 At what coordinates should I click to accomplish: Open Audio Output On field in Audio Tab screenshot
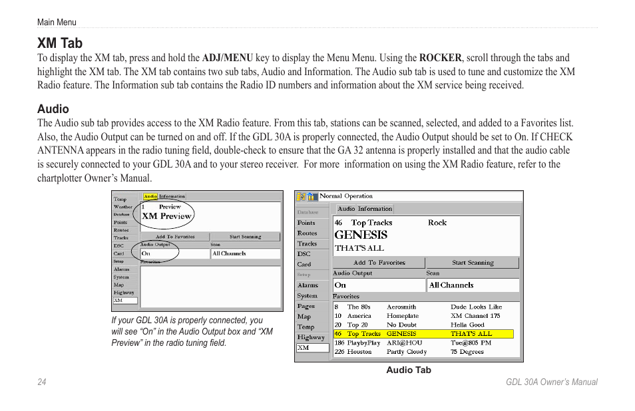[379, 285]
